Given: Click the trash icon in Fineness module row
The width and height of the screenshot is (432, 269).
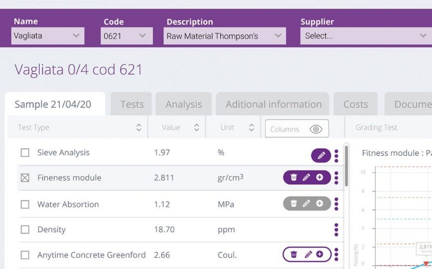Looking at the screenshot, I should (x=294, y=177).
